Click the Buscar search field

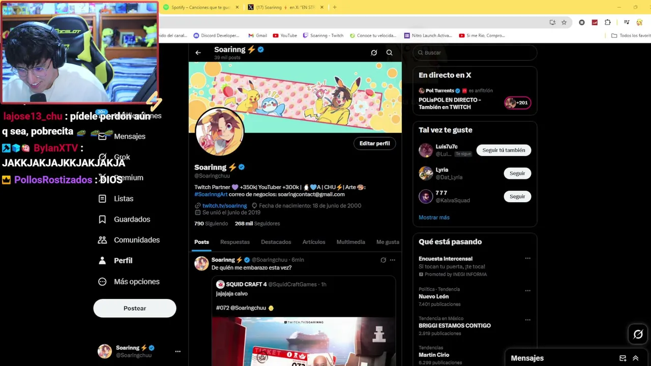coord(475,52)
